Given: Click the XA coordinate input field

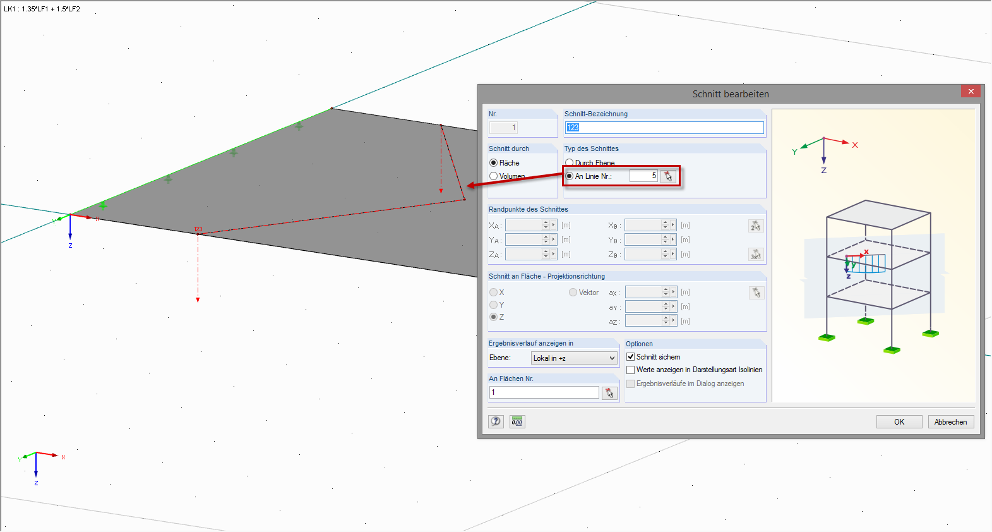Looking at the screenshot, I should click(x=523, y=225).
